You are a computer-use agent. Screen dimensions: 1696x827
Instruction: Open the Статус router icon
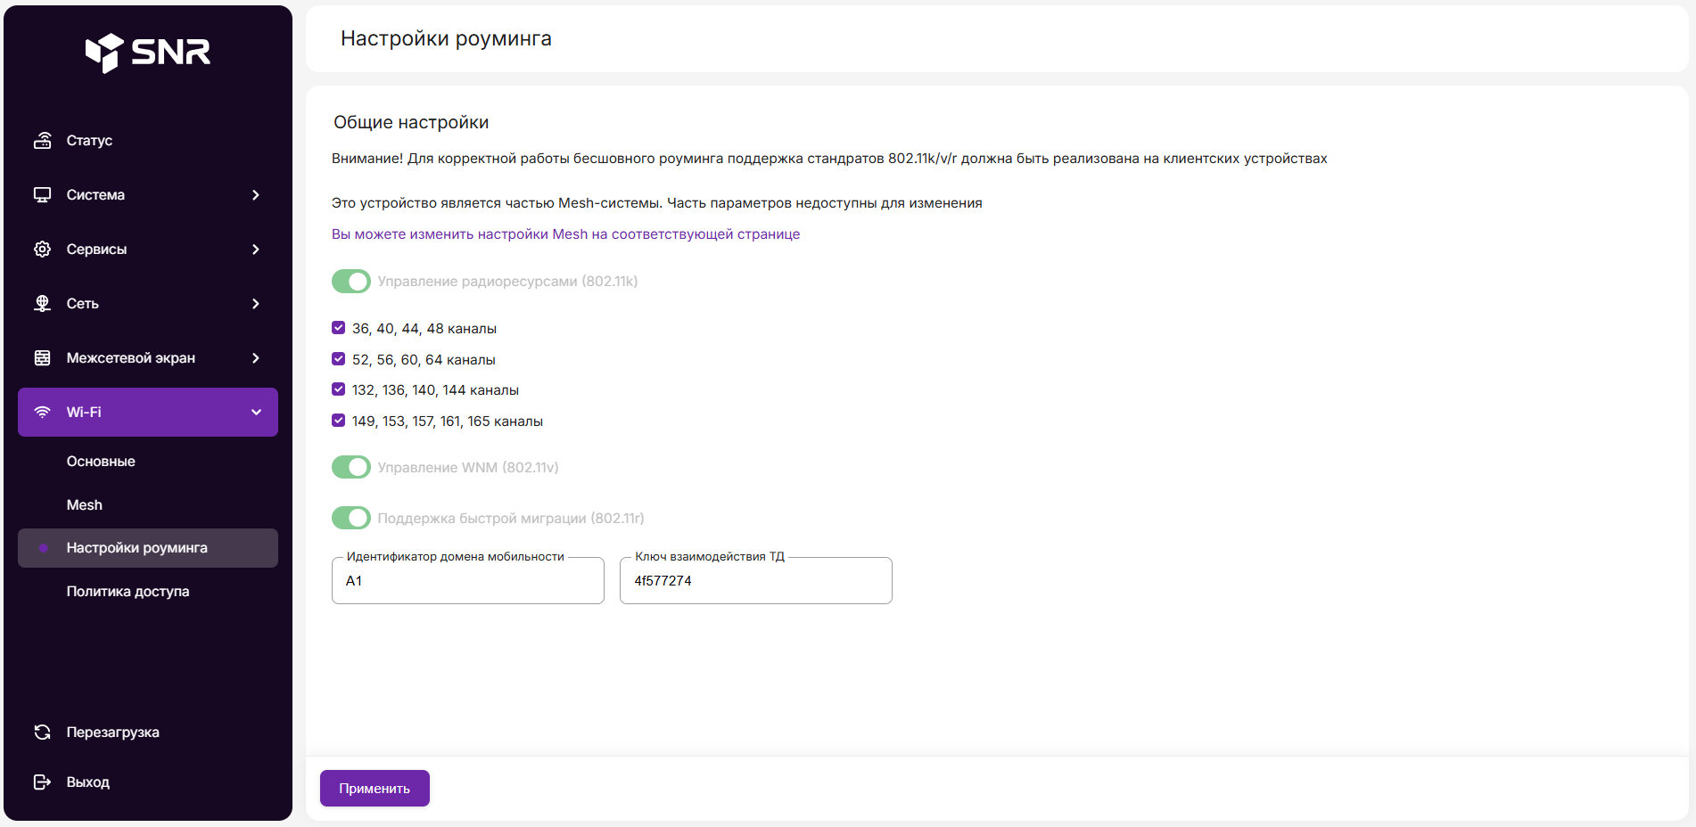42,141
